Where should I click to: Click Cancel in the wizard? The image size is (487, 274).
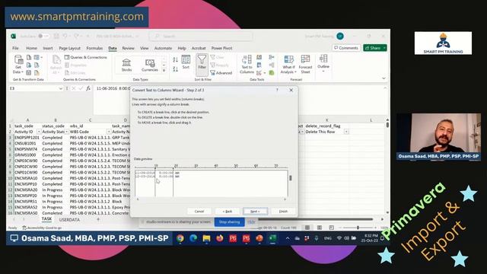199,212
